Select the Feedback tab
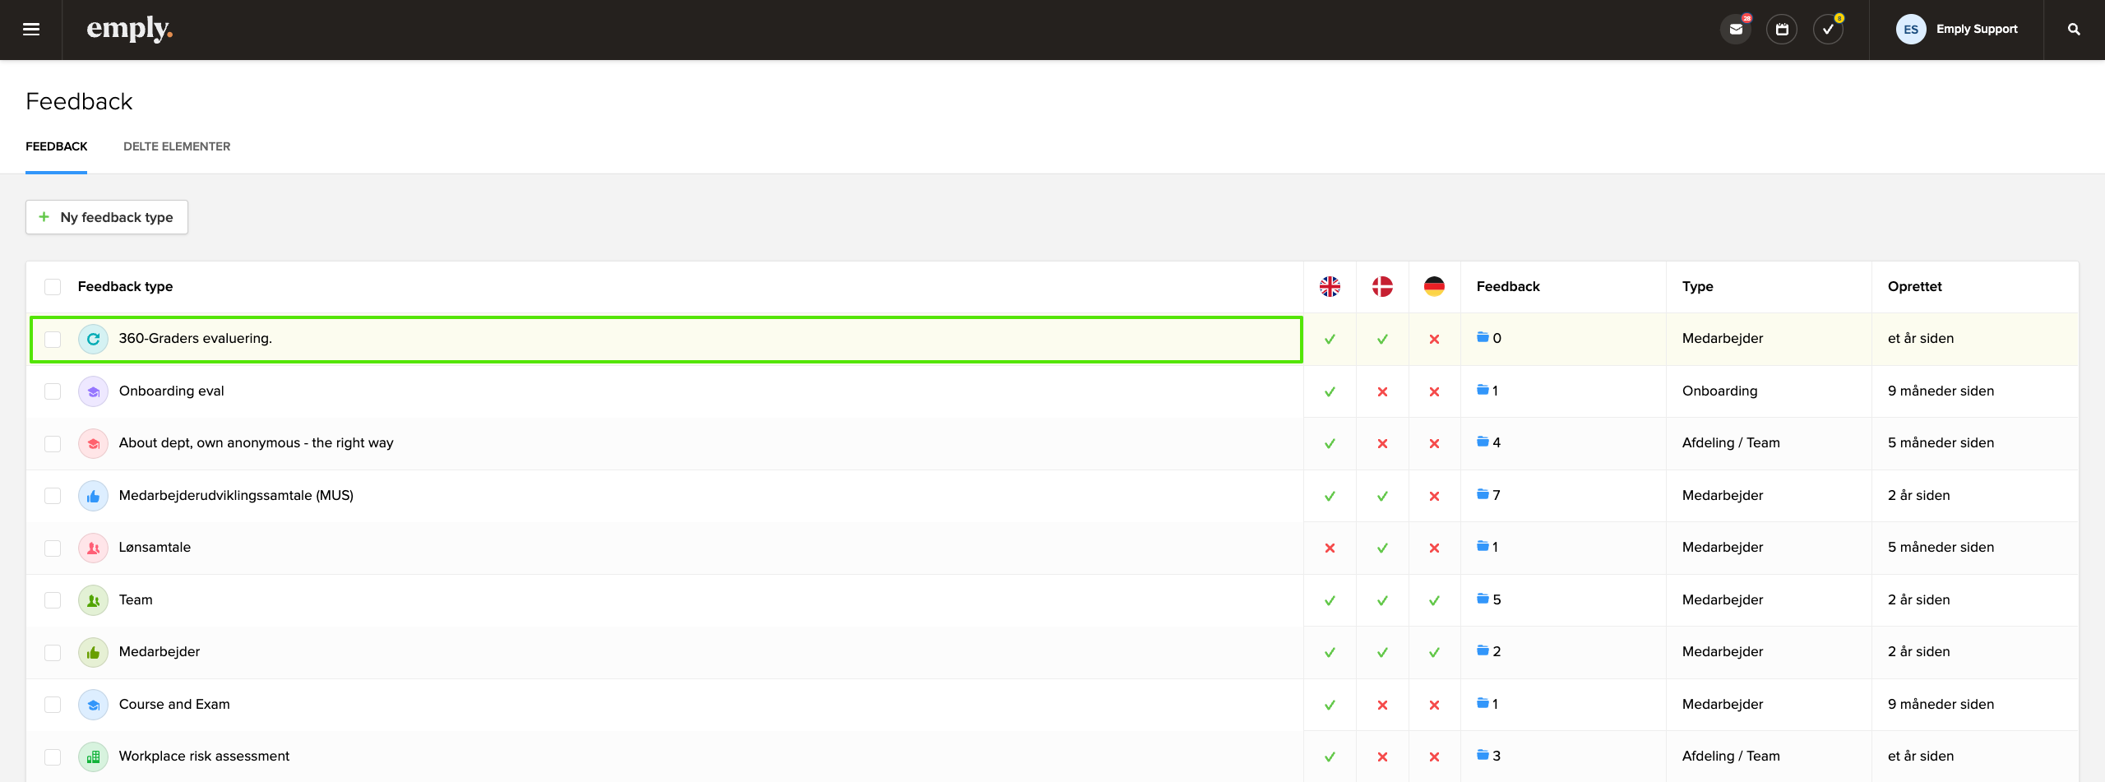This screenshot has width=2105, height=782. pyautogui.click(x=56, y=146)
